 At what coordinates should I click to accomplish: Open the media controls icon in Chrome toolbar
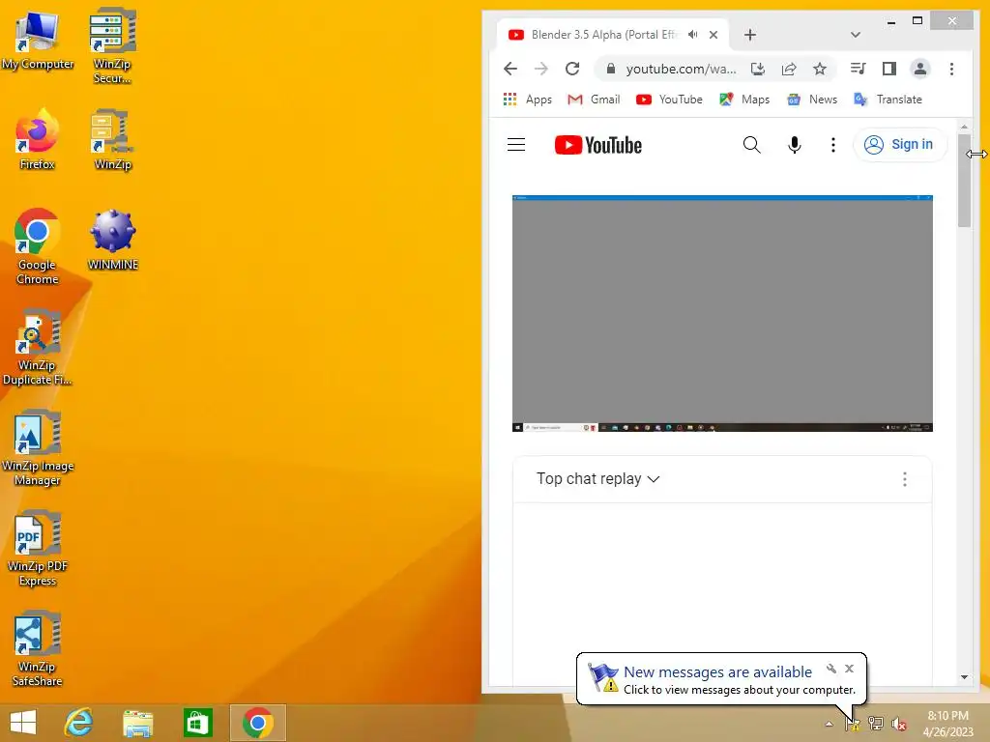point(859,69)
